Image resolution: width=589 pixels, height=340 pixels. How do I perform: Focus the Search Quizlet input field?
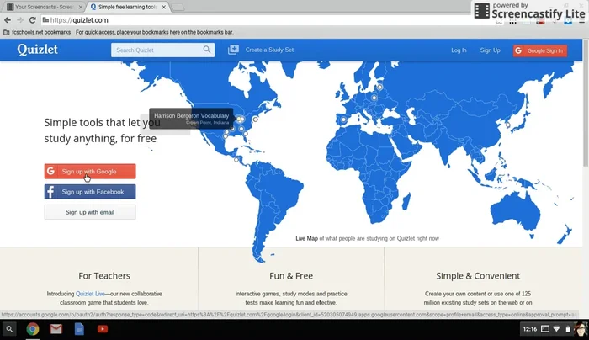157,50
